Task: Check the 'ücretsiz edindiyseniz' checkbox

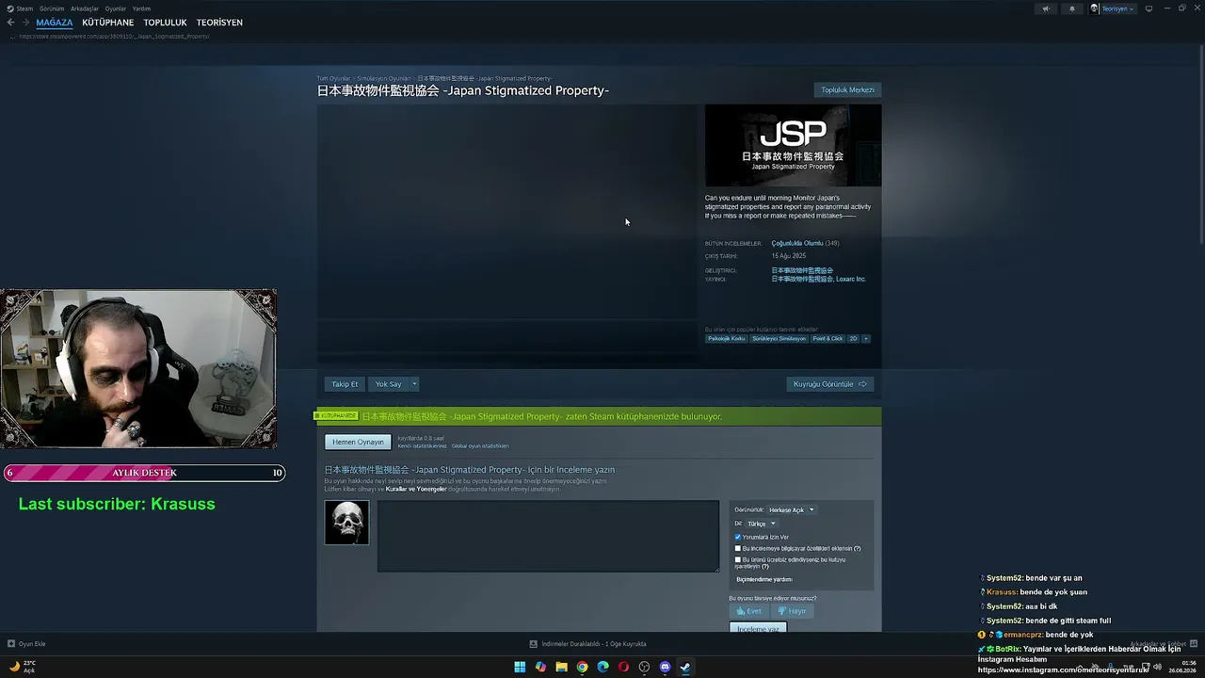Action: tap(738, 559)
